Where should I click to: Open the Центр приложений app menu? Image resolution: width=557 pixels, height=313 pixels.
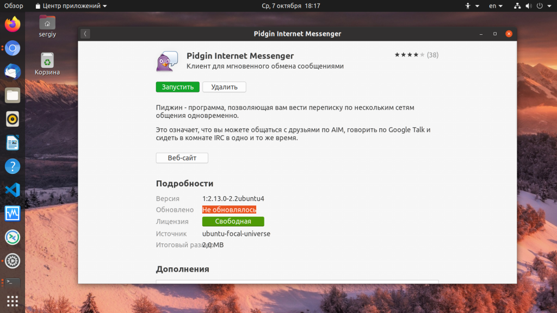click(x=71, y=5)
